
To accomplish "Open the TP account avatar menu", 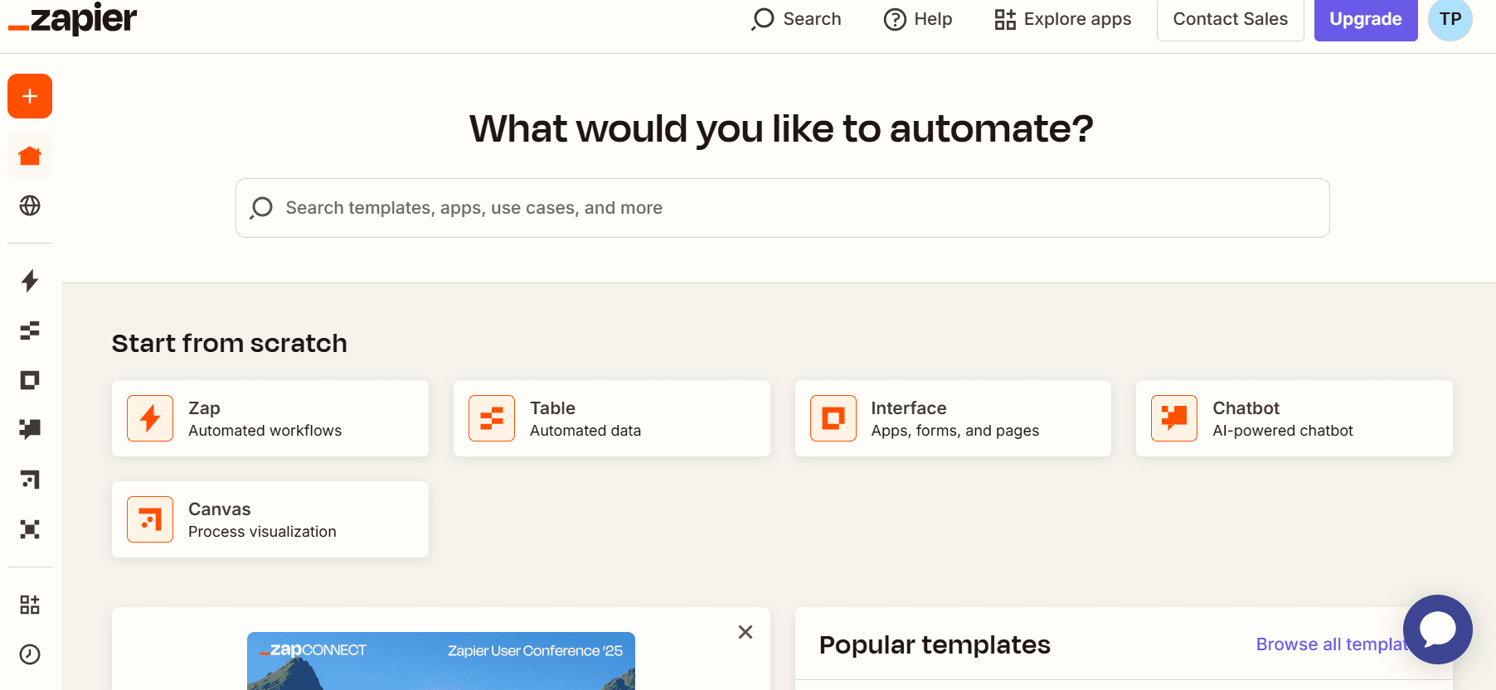I will [x=1450, y=19].
